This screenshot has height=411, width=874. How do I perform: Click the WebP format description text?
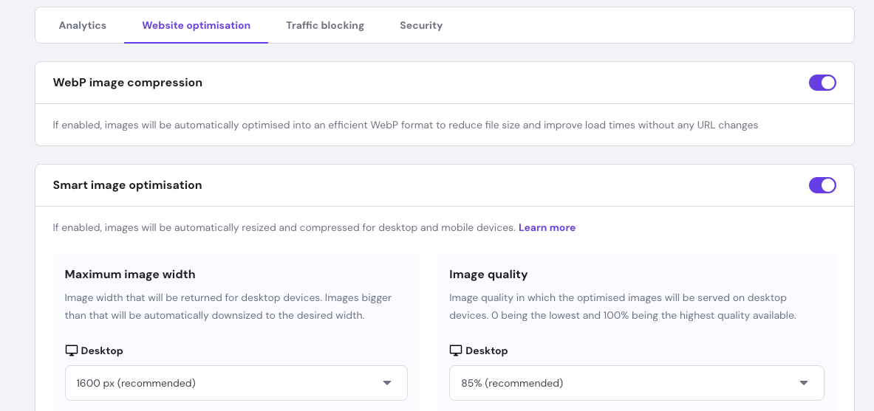(x=405, y=125)
